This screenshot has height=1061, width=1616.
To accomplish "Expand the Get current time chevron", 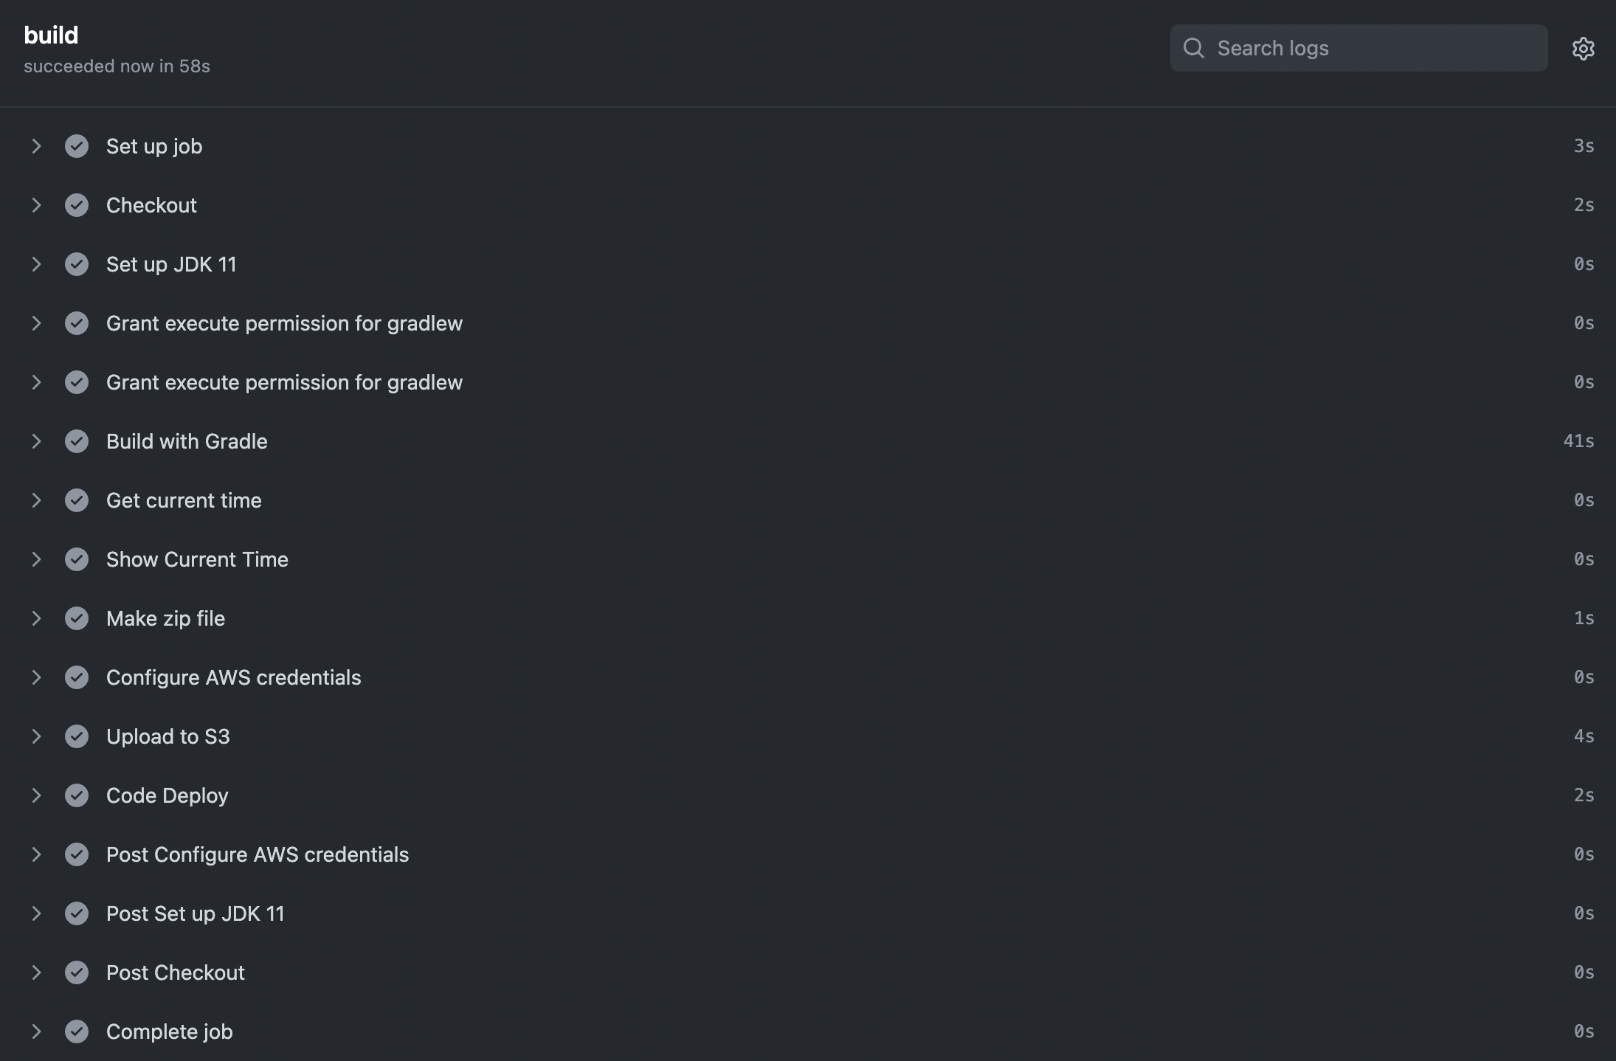I will pyautogui.click(x=36, y=500).
